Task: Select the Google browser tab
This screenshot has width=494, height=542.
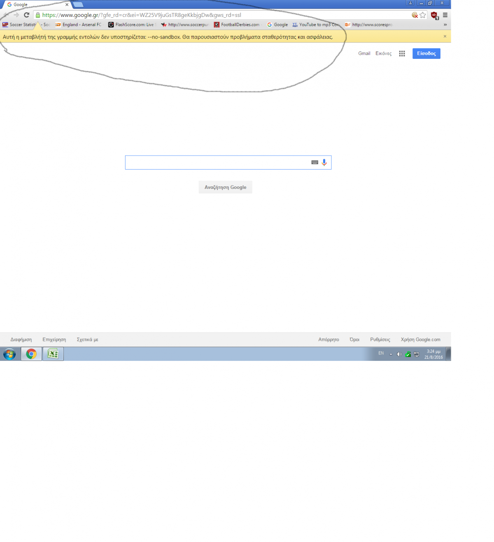Action: coord(36,5)
